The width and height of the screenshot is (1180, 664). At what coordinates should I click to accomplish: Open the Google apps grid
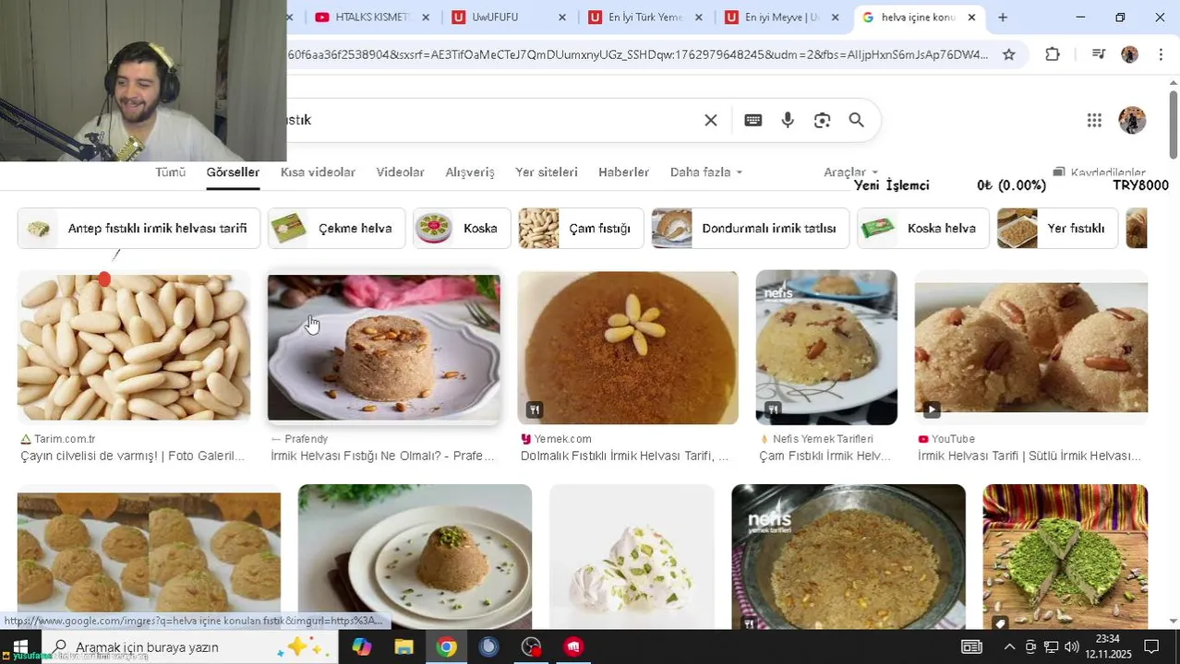(1094, 120)
